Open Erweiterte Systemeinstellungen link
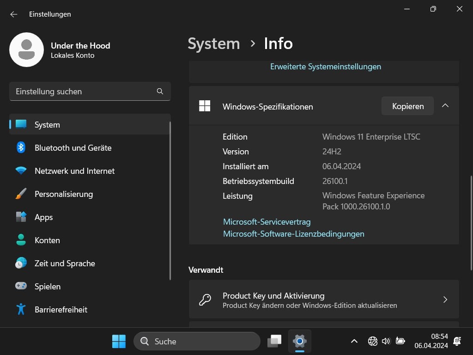473x355 pixels. [326, 67]
